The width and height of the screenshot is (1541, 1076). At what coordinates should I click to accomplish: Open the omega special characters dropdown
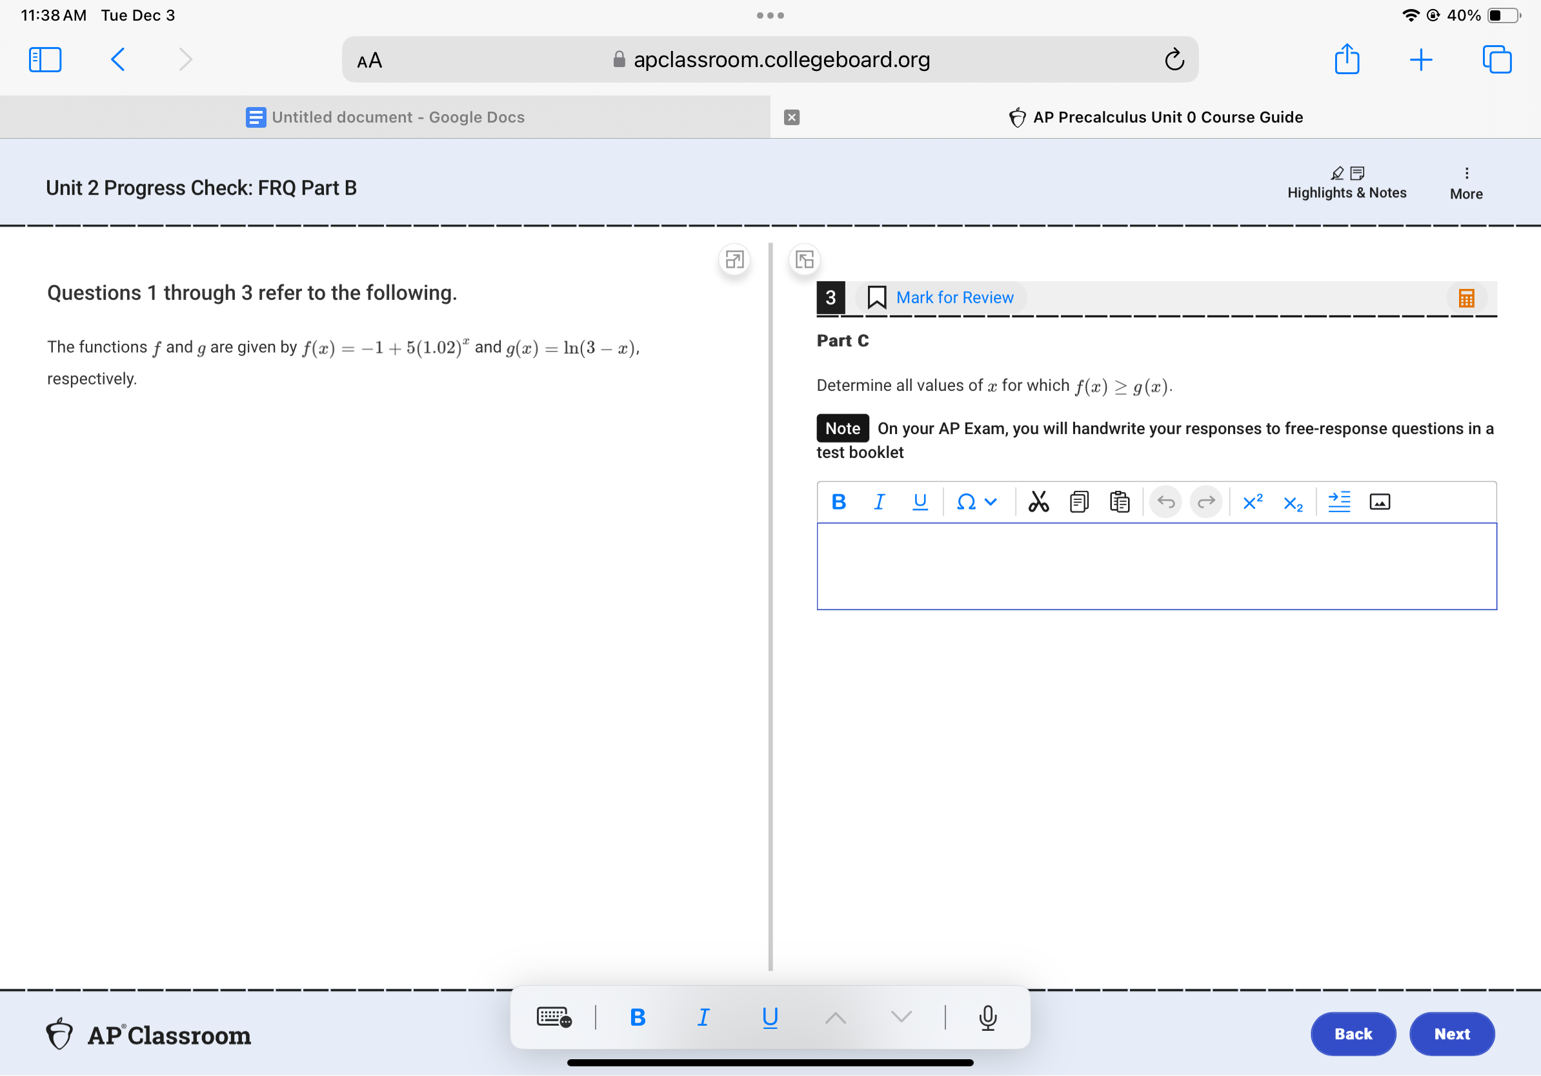tap(976, 502)
